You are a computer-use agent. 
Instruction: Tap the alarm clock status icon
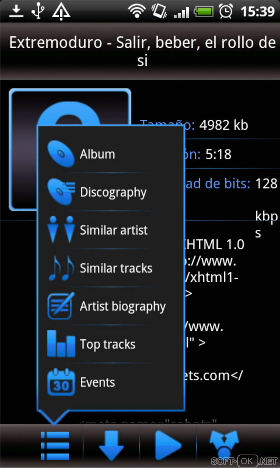[226, 11]
